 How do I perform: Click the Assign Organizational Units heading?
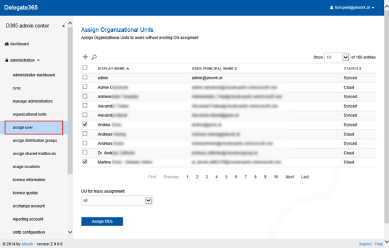tap(117, 30)
